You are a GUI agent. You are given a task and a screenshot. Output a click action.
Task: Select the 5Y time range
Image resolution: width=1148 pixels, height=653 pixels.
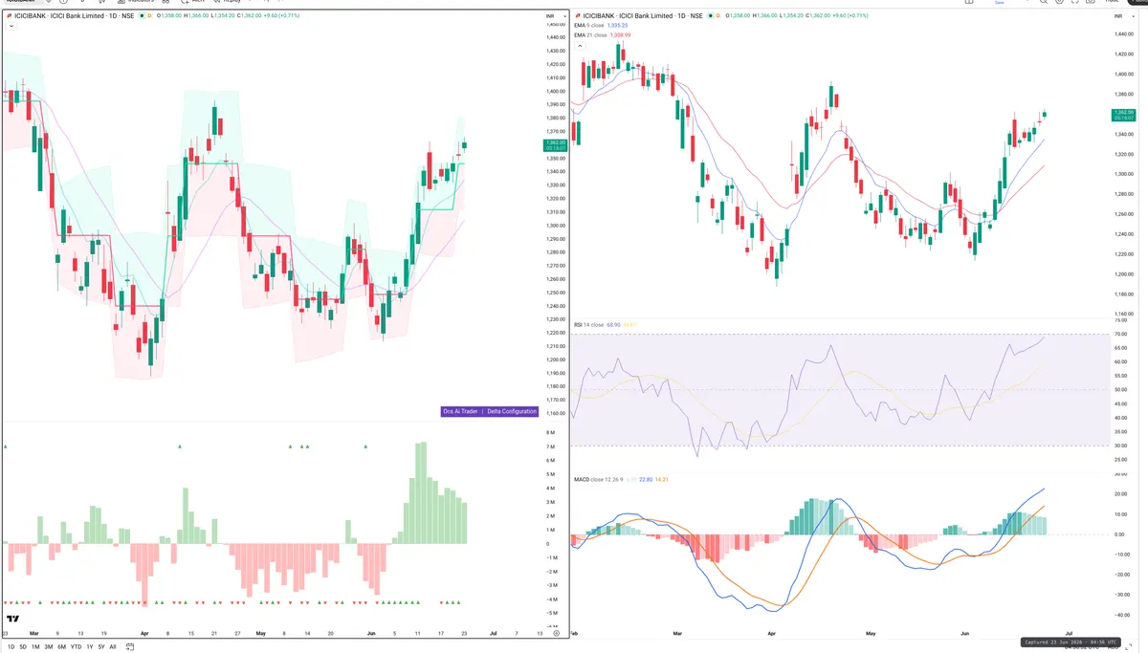tap(101, 646)
